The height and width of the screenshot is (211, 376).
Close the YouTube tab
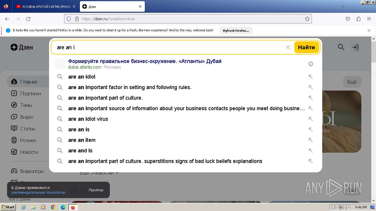(x=74, y=6)
